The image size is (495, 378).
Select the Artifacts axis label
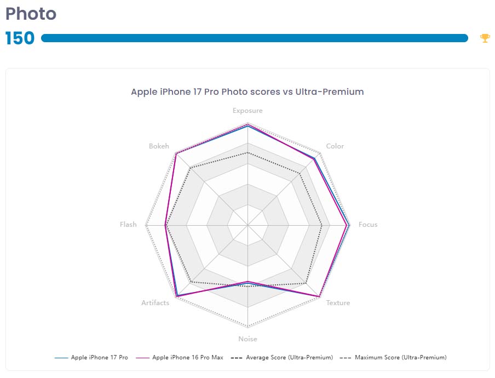click(x=155, y=303)
